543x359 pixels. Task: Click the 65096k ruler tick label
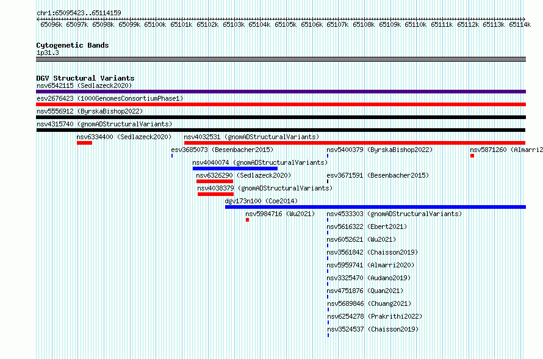51,24
